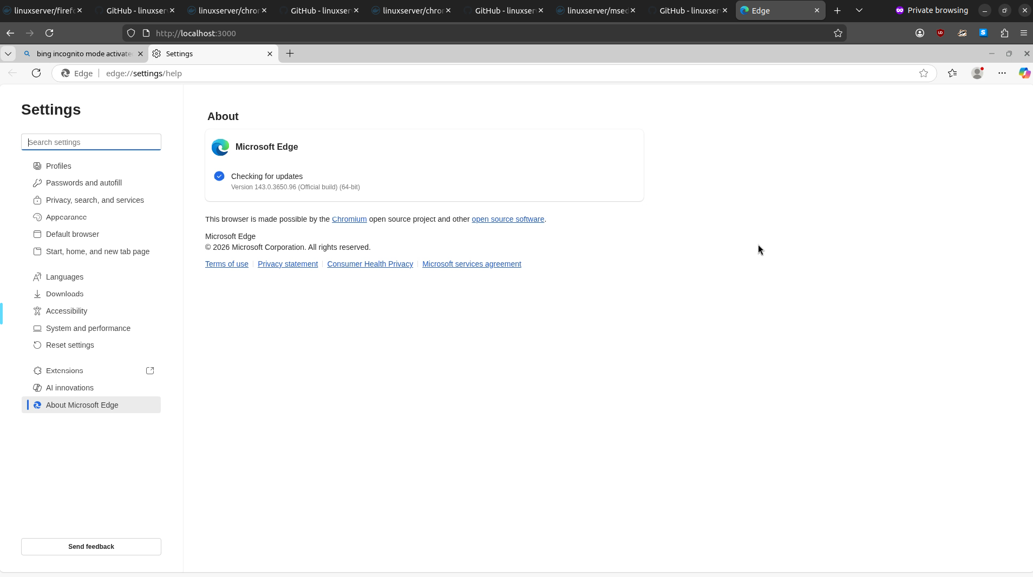Click the uBlock Origin extension icon
The width and height of the screenshot is (1033, 577).
click(x=941, y=33)
